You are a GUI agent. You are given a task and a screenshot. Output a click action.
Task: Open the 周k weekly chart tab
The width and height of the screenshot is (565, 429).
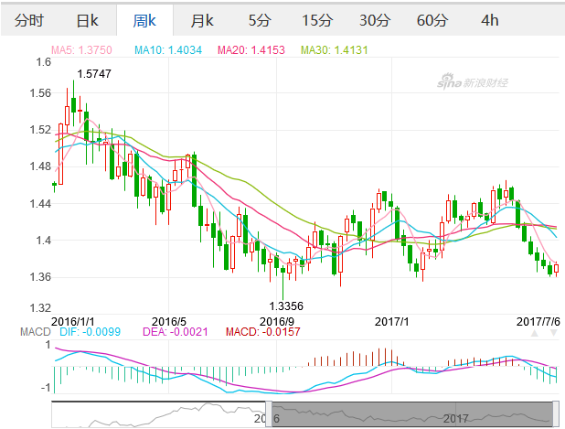[144, 20]
